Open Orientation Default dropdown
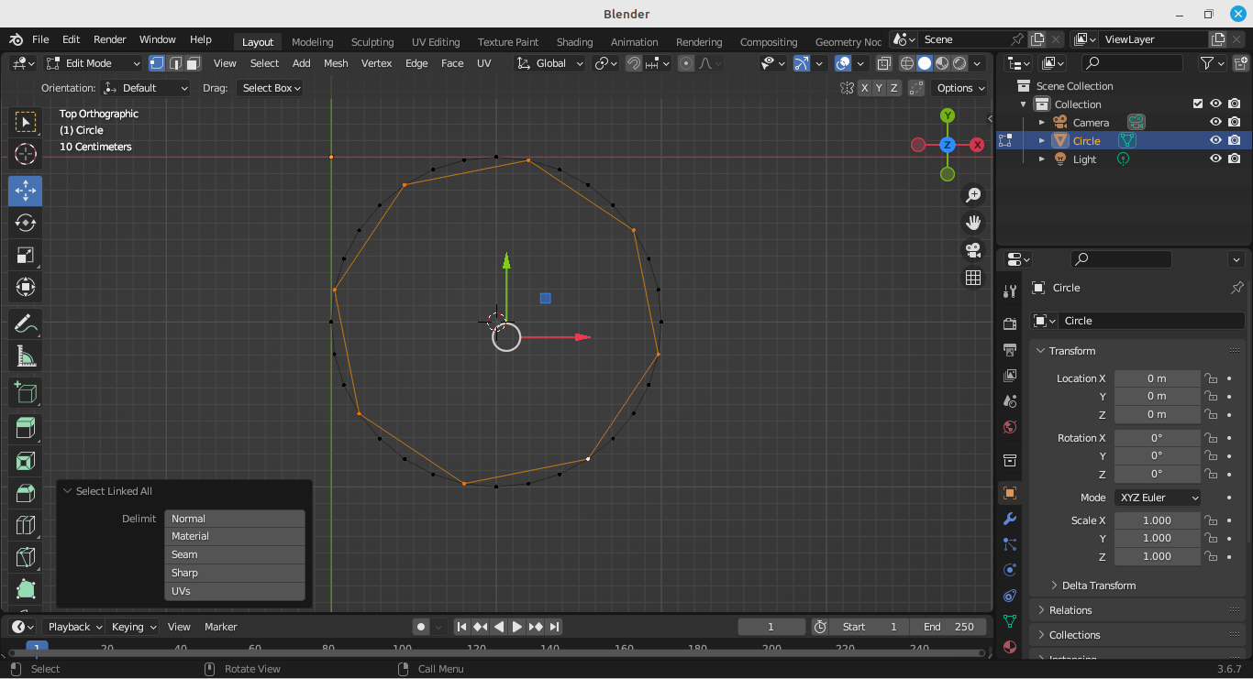This screenshot has width=1253, height=679. coord(146,88)
